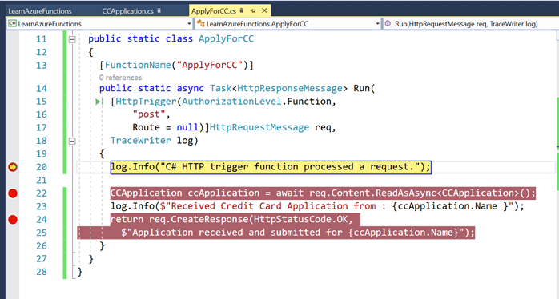Switch to the CCApplication.cs tab
The image size is (559, 299).
pos(131,11)
